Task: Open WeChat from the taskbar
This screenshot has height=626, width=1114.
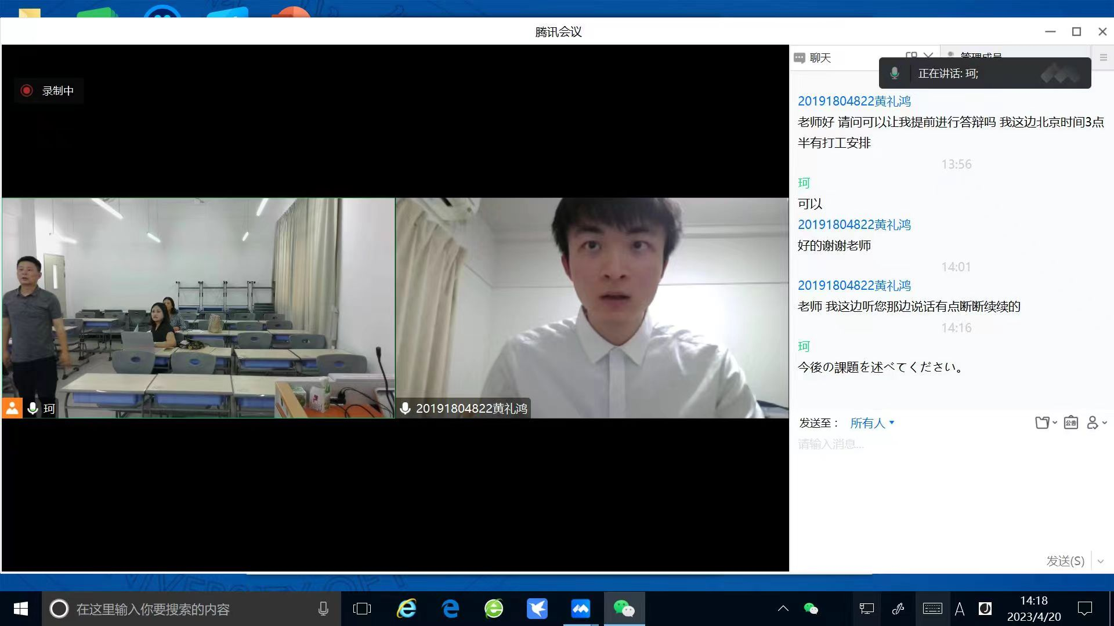Action: point(624,609)
